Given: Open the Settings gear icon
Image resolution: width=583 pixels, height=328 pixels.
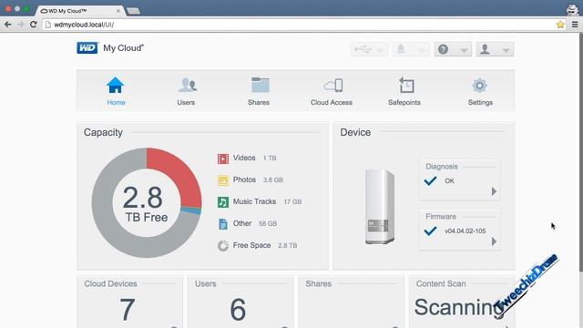Looking at the screenshot, I should 480,86.
